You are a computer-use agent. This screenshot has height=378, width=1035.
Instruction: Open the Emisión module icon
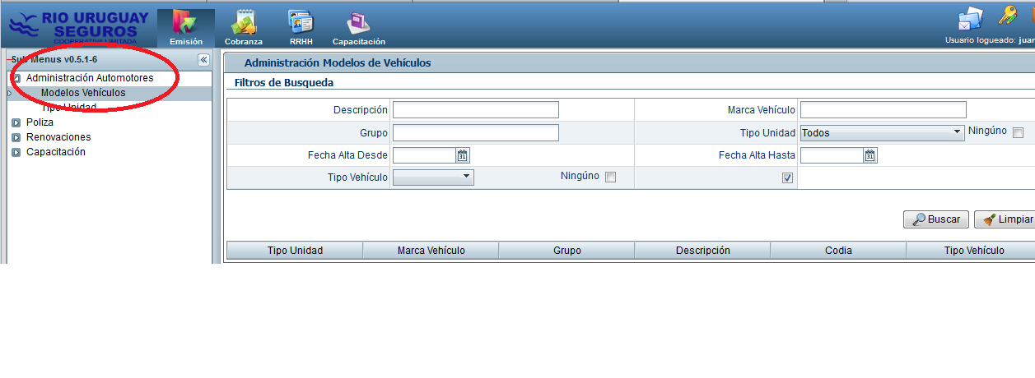[185, 25]
